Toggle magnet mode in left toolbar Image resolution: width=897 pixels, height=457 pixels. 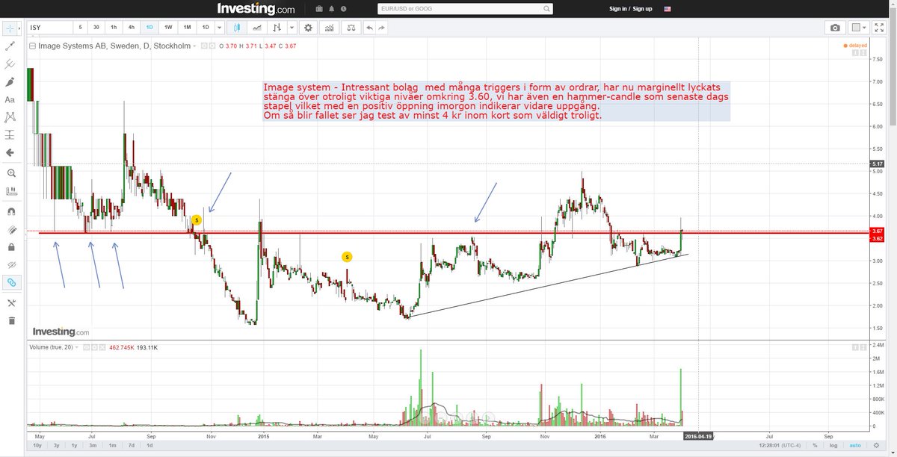(x=10, y=211)
